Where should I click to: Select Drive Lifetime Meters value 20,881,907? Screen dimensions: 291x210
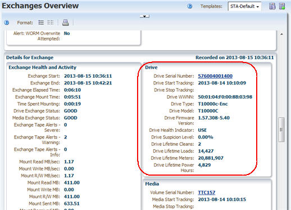click(211, 158)
